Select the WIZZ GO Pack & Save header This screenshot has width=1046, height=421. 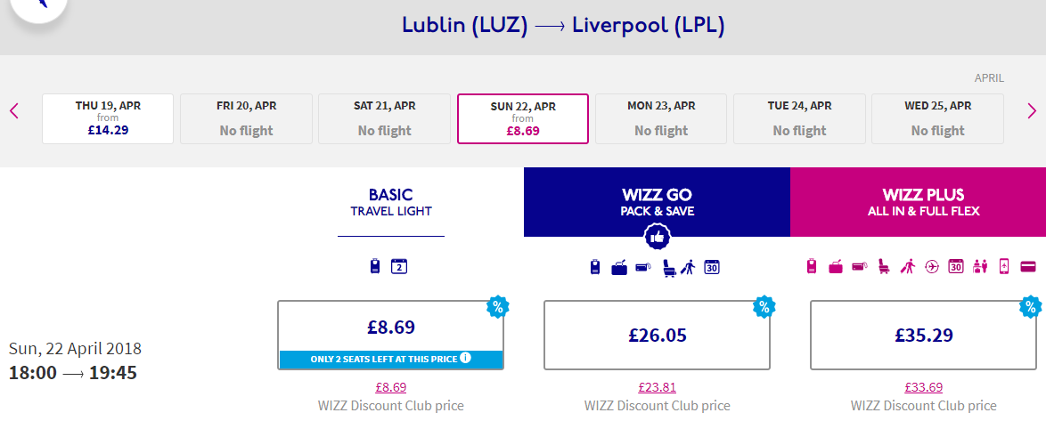tap(657, 202)
